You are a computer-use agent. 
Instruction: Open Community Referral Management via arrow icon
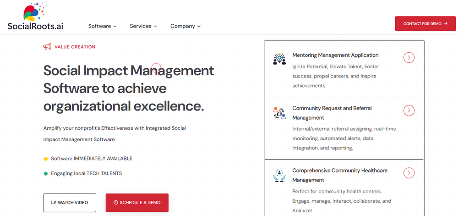[x=409, y=111]
